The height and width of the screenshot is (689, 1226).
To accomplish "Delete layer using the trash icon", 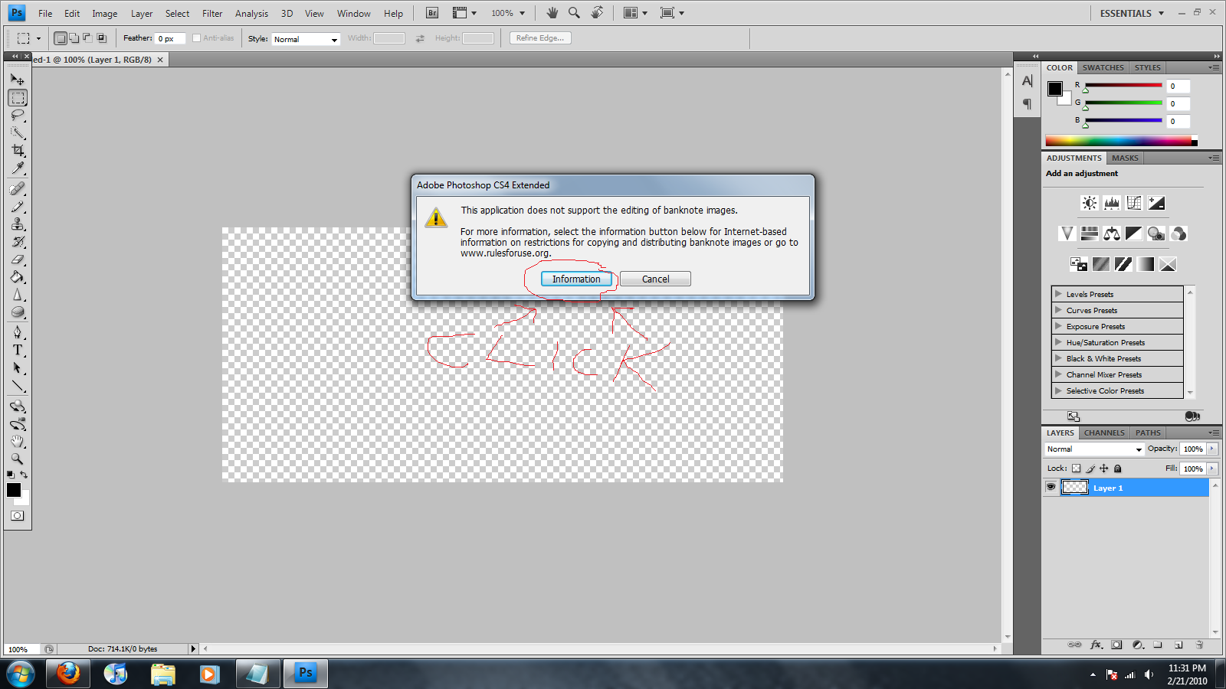I will point(1199,645).
